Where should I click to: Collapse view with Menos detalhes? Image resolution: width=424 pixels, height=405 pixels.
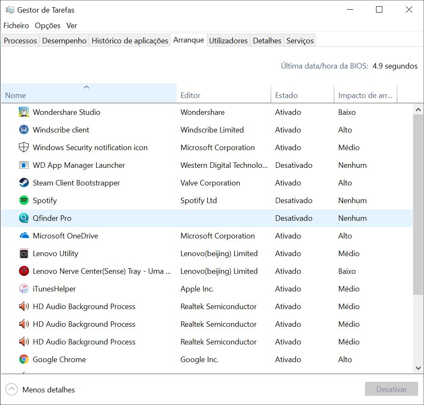click(40, 389)
